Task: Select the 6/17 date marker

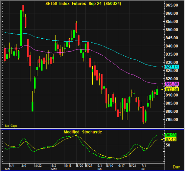Action: 121,165
